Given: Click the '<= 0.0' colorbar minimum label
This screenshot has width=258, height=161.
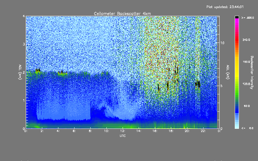Looking at the screenshot, I should (248, 128).
